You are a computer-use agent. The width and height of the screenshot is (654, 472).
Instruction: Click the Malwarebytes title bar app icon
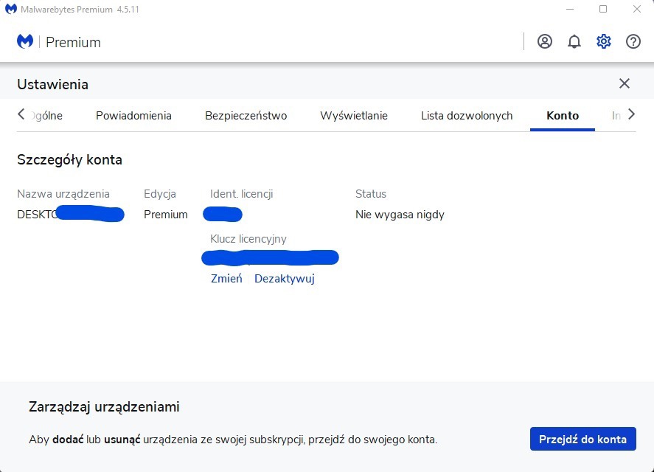(x=11, y=9)
